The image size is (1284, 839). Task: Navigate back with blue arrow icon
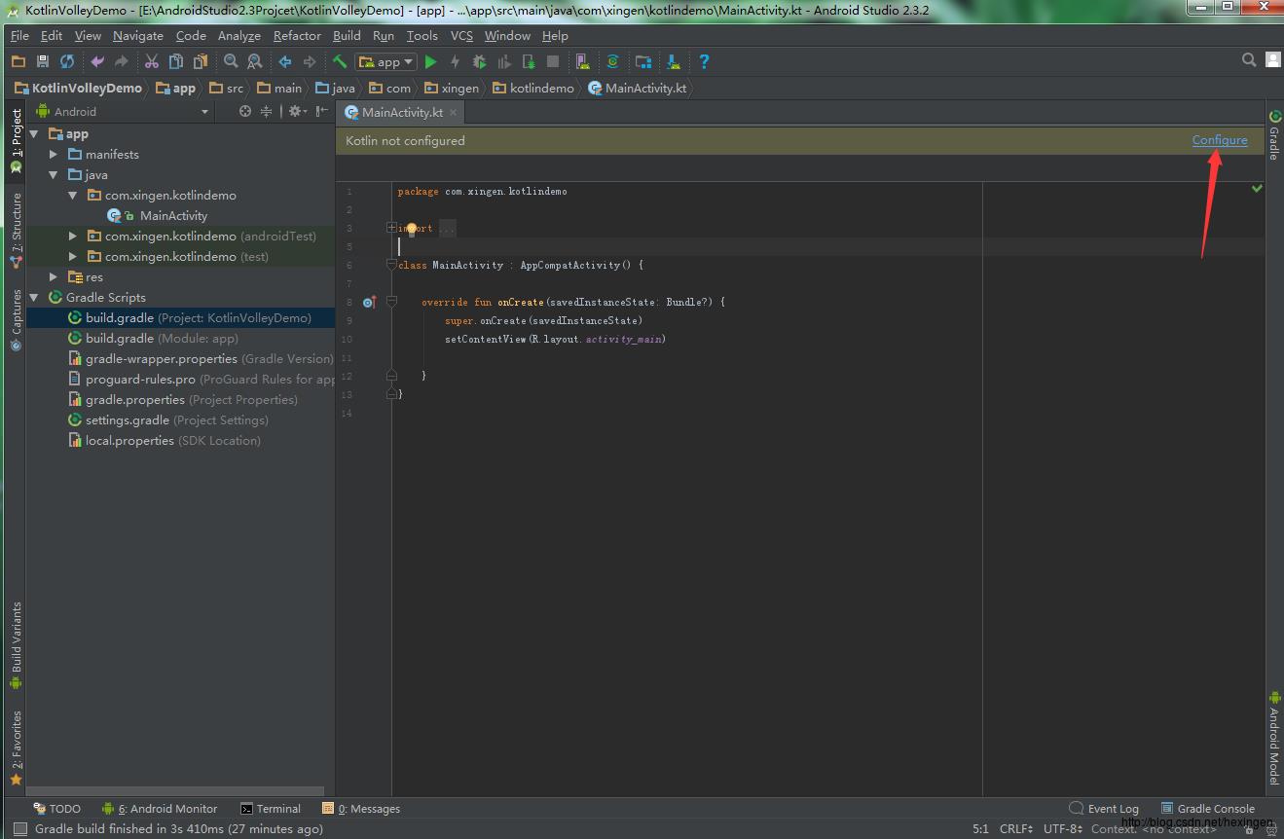(x=285, y=61)
